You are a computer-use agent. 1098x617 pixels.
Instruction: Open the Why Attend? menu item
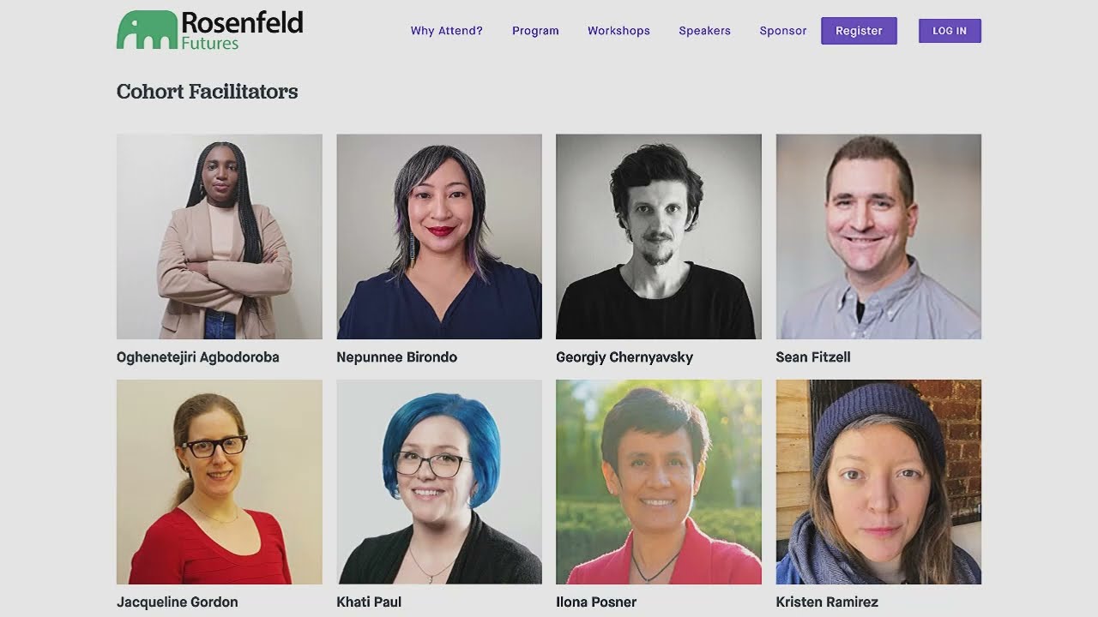446,31
